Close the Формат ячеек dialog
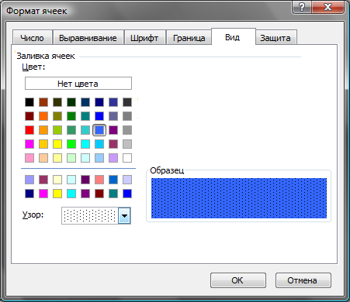Image resolution: width=350 pixels, height=302 pixels. pyautogui.click(x=327, y=7)
